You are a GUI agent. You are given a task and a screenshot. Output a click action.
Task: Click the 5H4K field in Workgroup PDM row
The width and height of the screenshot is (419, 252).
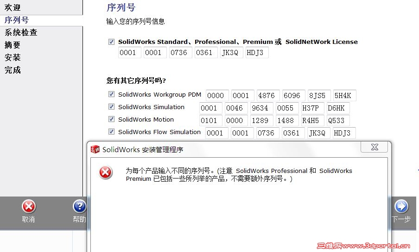click(345, 95)
